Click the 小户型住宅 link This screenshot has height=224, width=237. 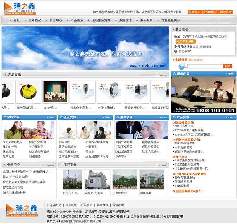coord(36,147)
